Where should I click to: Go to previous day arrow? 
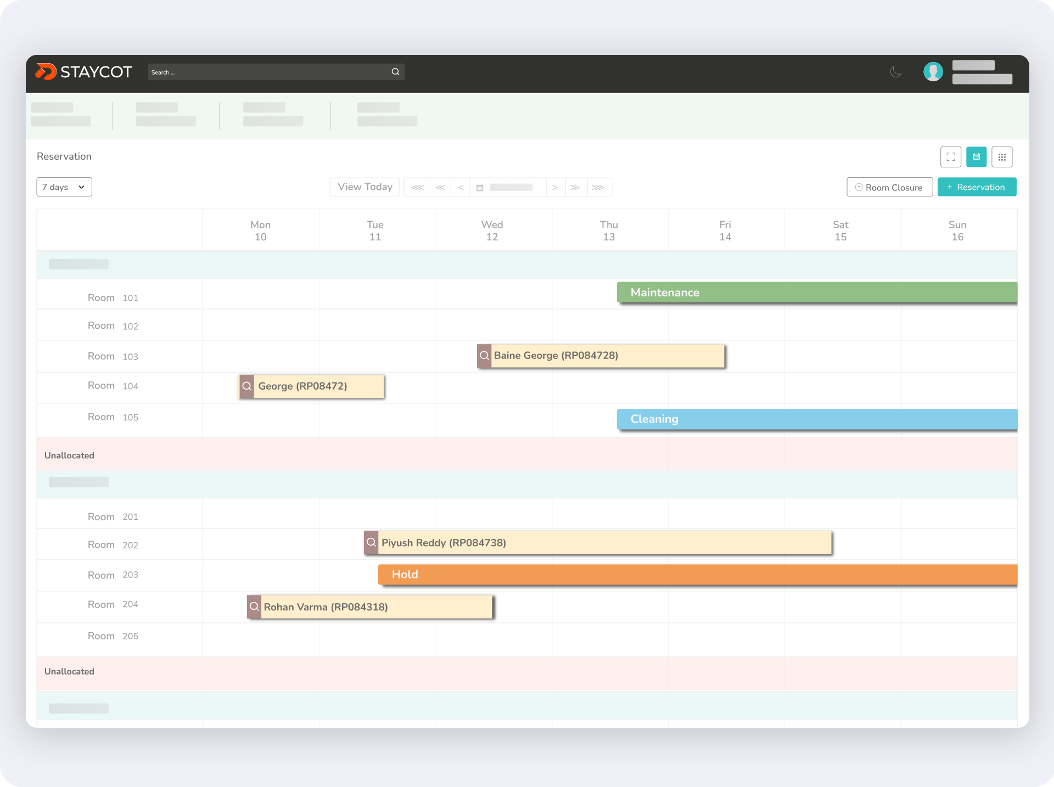pos(461,188)
